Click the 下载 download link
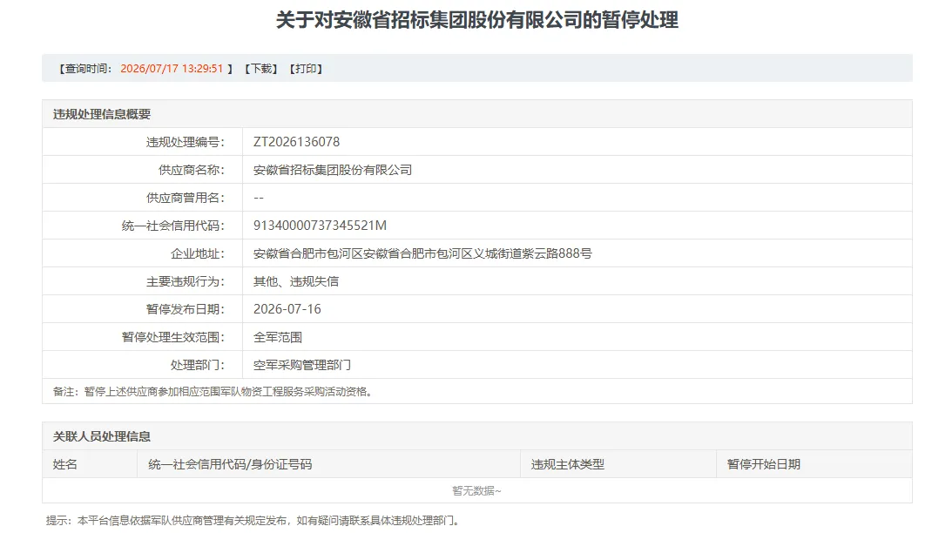 (261, 69)
